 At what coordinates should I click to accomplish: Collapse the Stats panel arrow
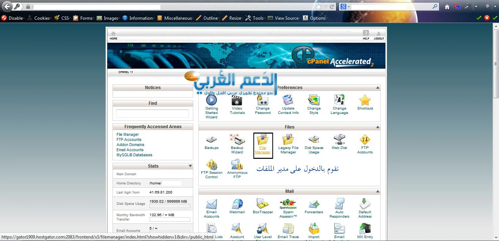(x=190, y=166)
